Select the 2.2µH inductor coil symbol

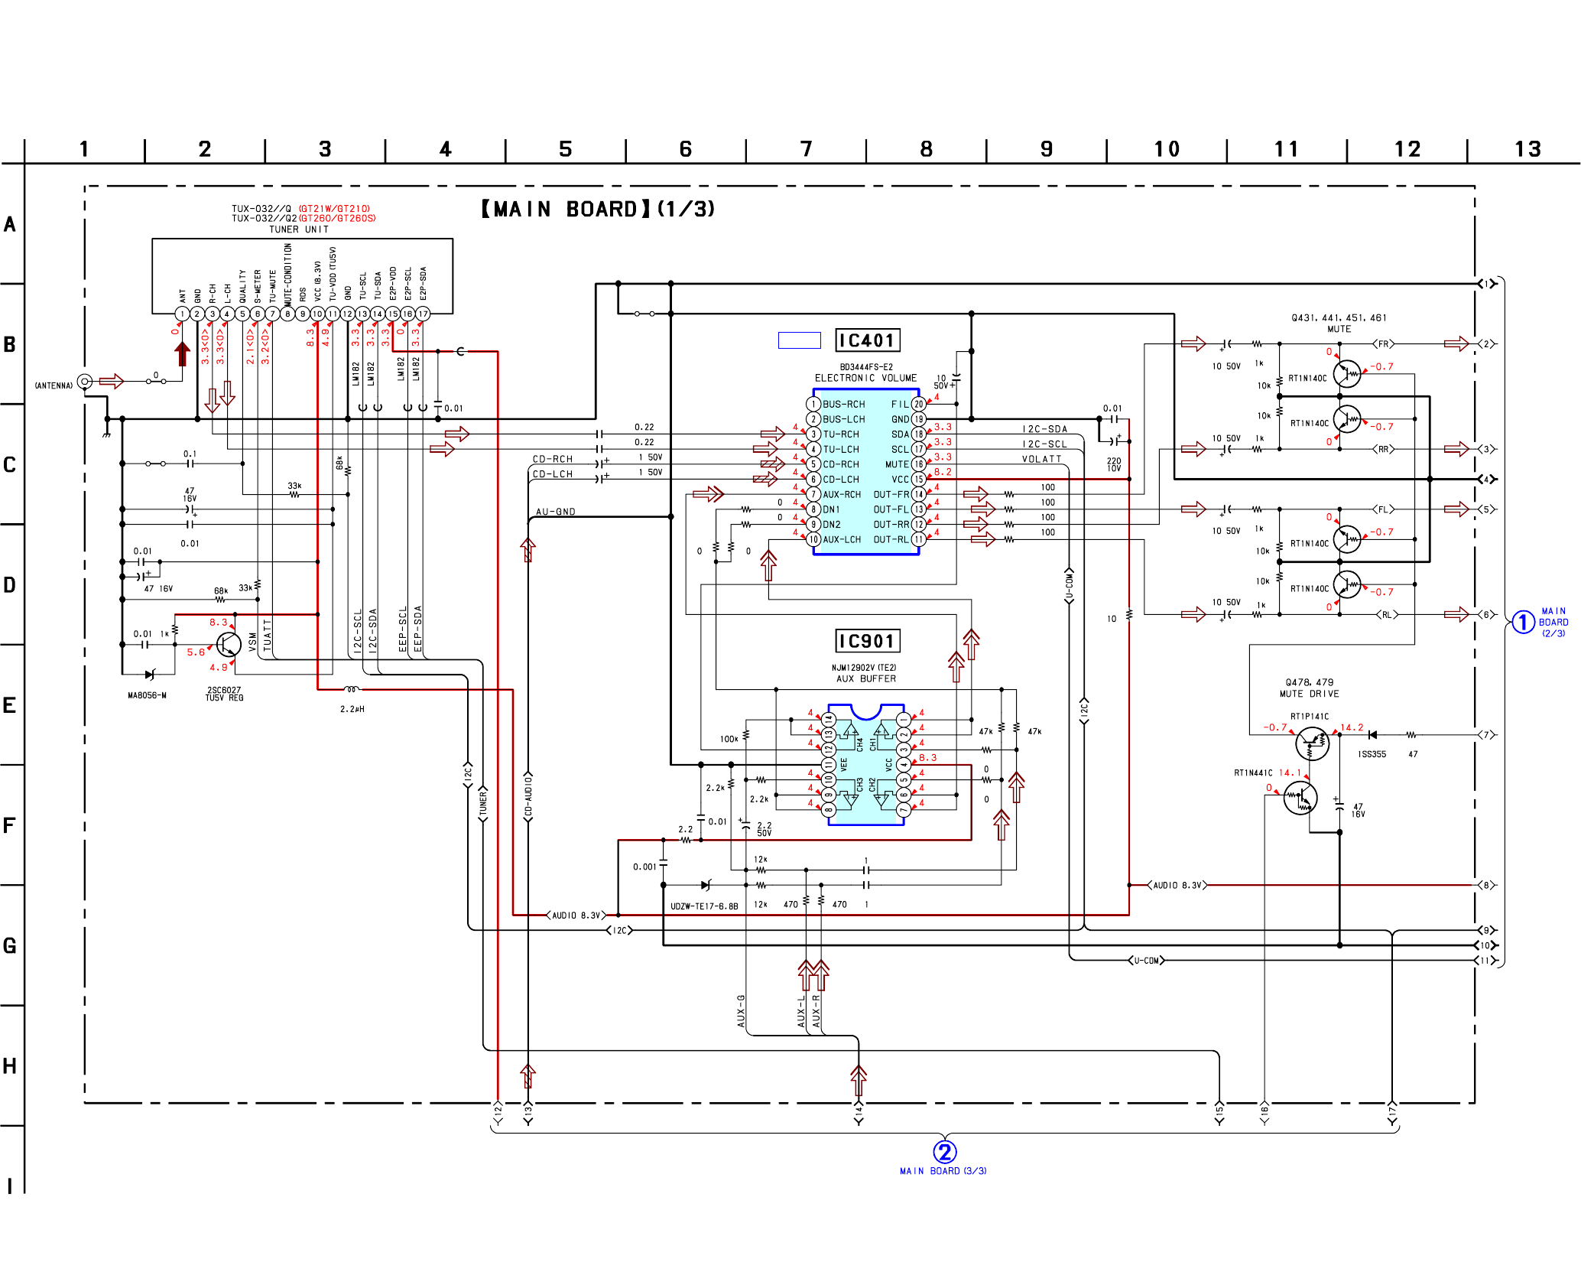click(x=352, y=689)
